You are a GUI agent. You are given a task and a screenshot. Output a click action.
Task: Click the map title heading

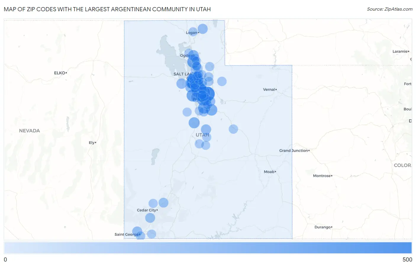click(x=107, y=9)
